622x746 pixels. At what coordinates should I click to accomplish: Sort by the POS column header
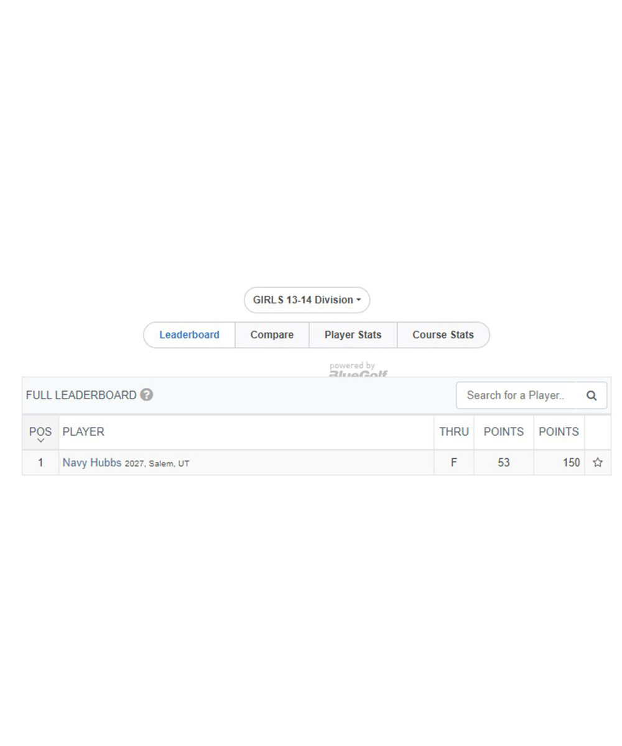[40, 432]
